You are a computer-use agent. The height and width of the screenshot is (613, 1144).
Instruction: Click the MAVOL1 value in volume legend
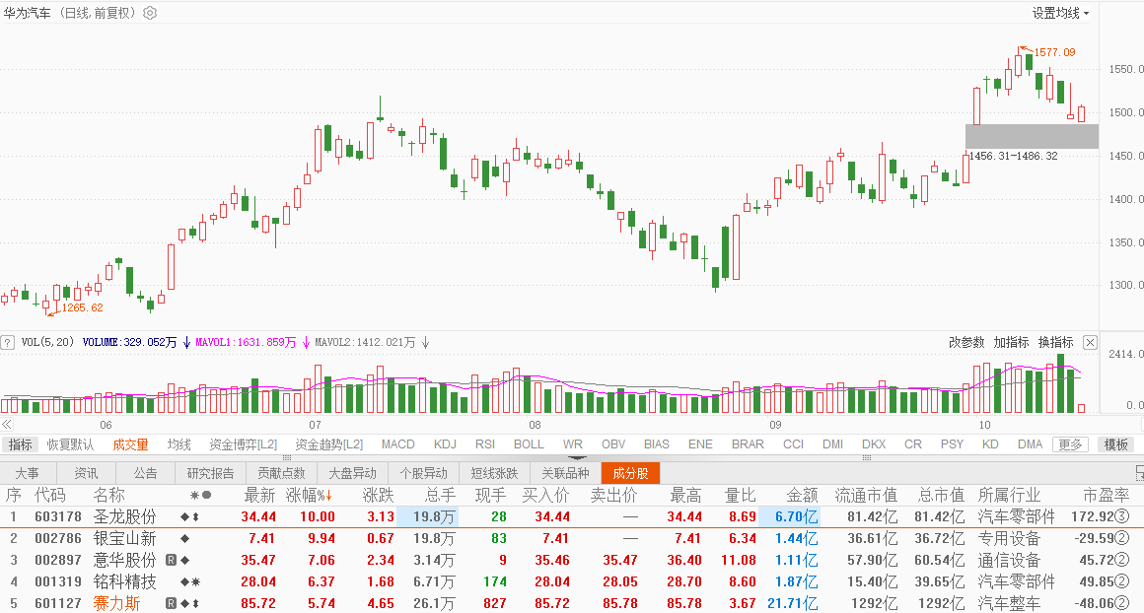246,343
